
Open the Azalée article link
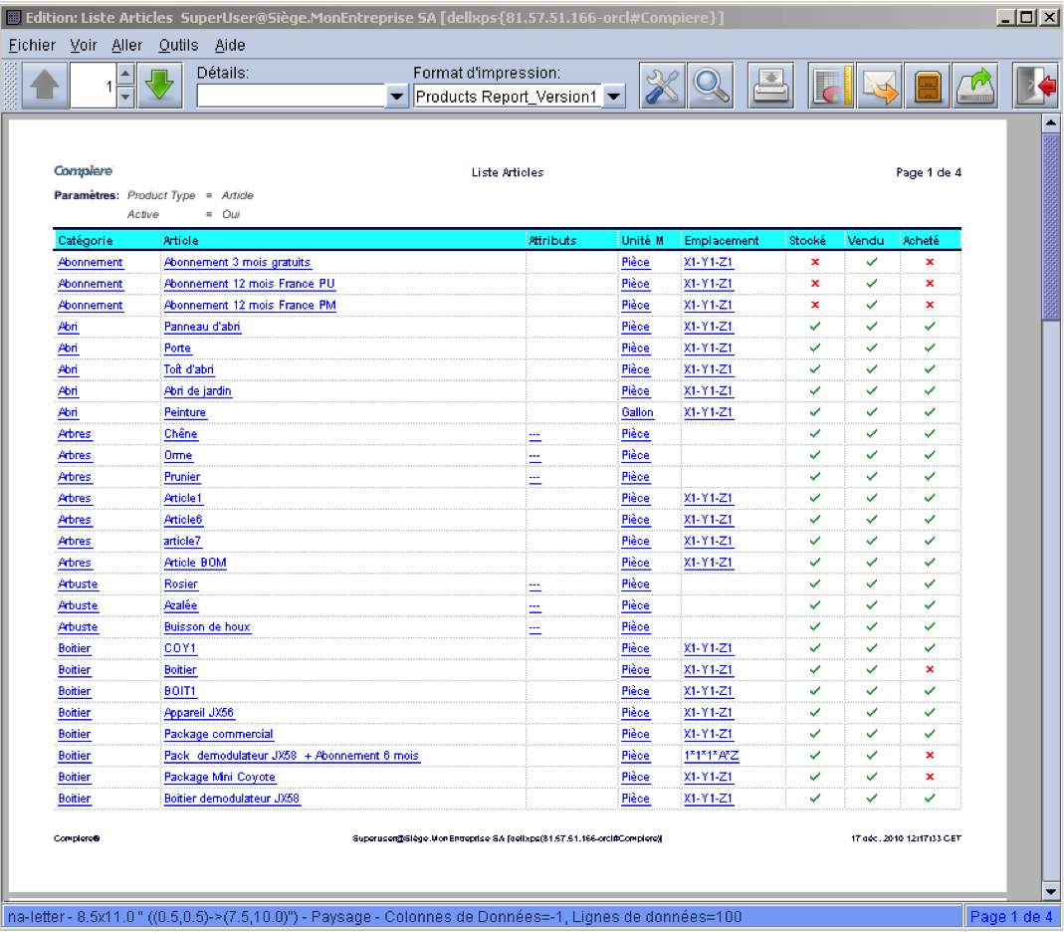[180, 606]
